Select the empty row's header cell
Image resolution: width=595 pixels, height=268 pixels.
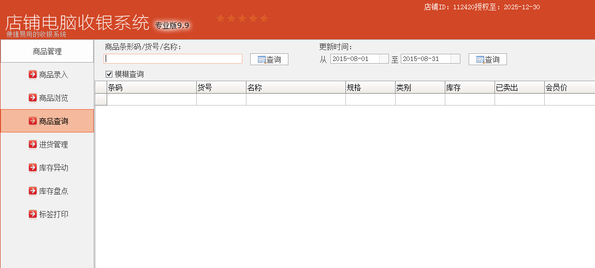coord(101,99)
